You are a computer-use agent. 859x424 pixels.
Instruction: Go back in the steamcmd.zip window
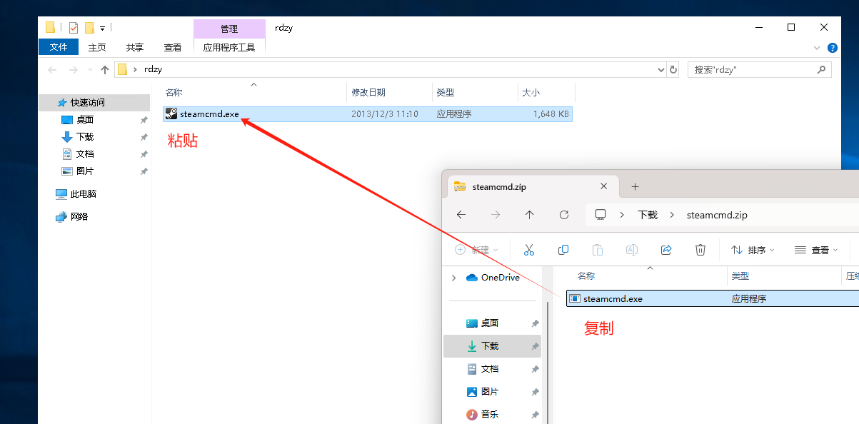[x=461, y=215]
